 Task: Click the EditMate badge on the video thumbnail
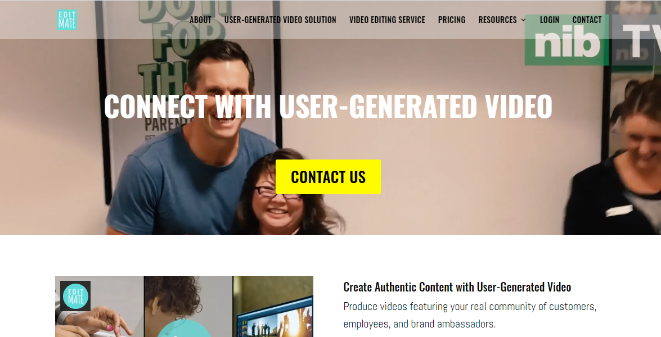coord(75,296)
